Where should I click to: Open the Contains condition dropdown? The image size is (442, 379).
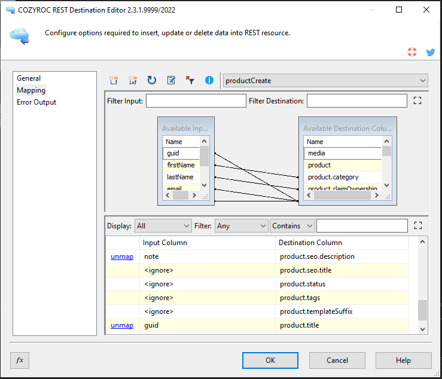pyautogui.click(x=292, y=225)
